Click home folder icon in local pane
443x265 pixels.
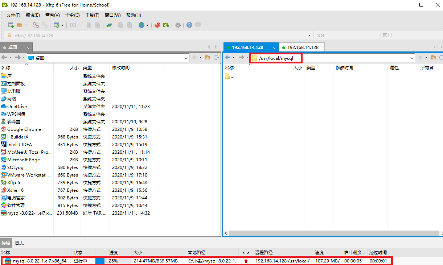(208, 57)
